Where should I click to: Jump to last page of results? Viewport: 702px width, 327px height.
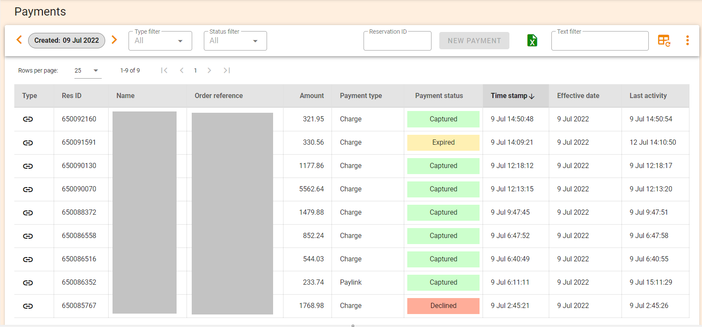(227, 70)
